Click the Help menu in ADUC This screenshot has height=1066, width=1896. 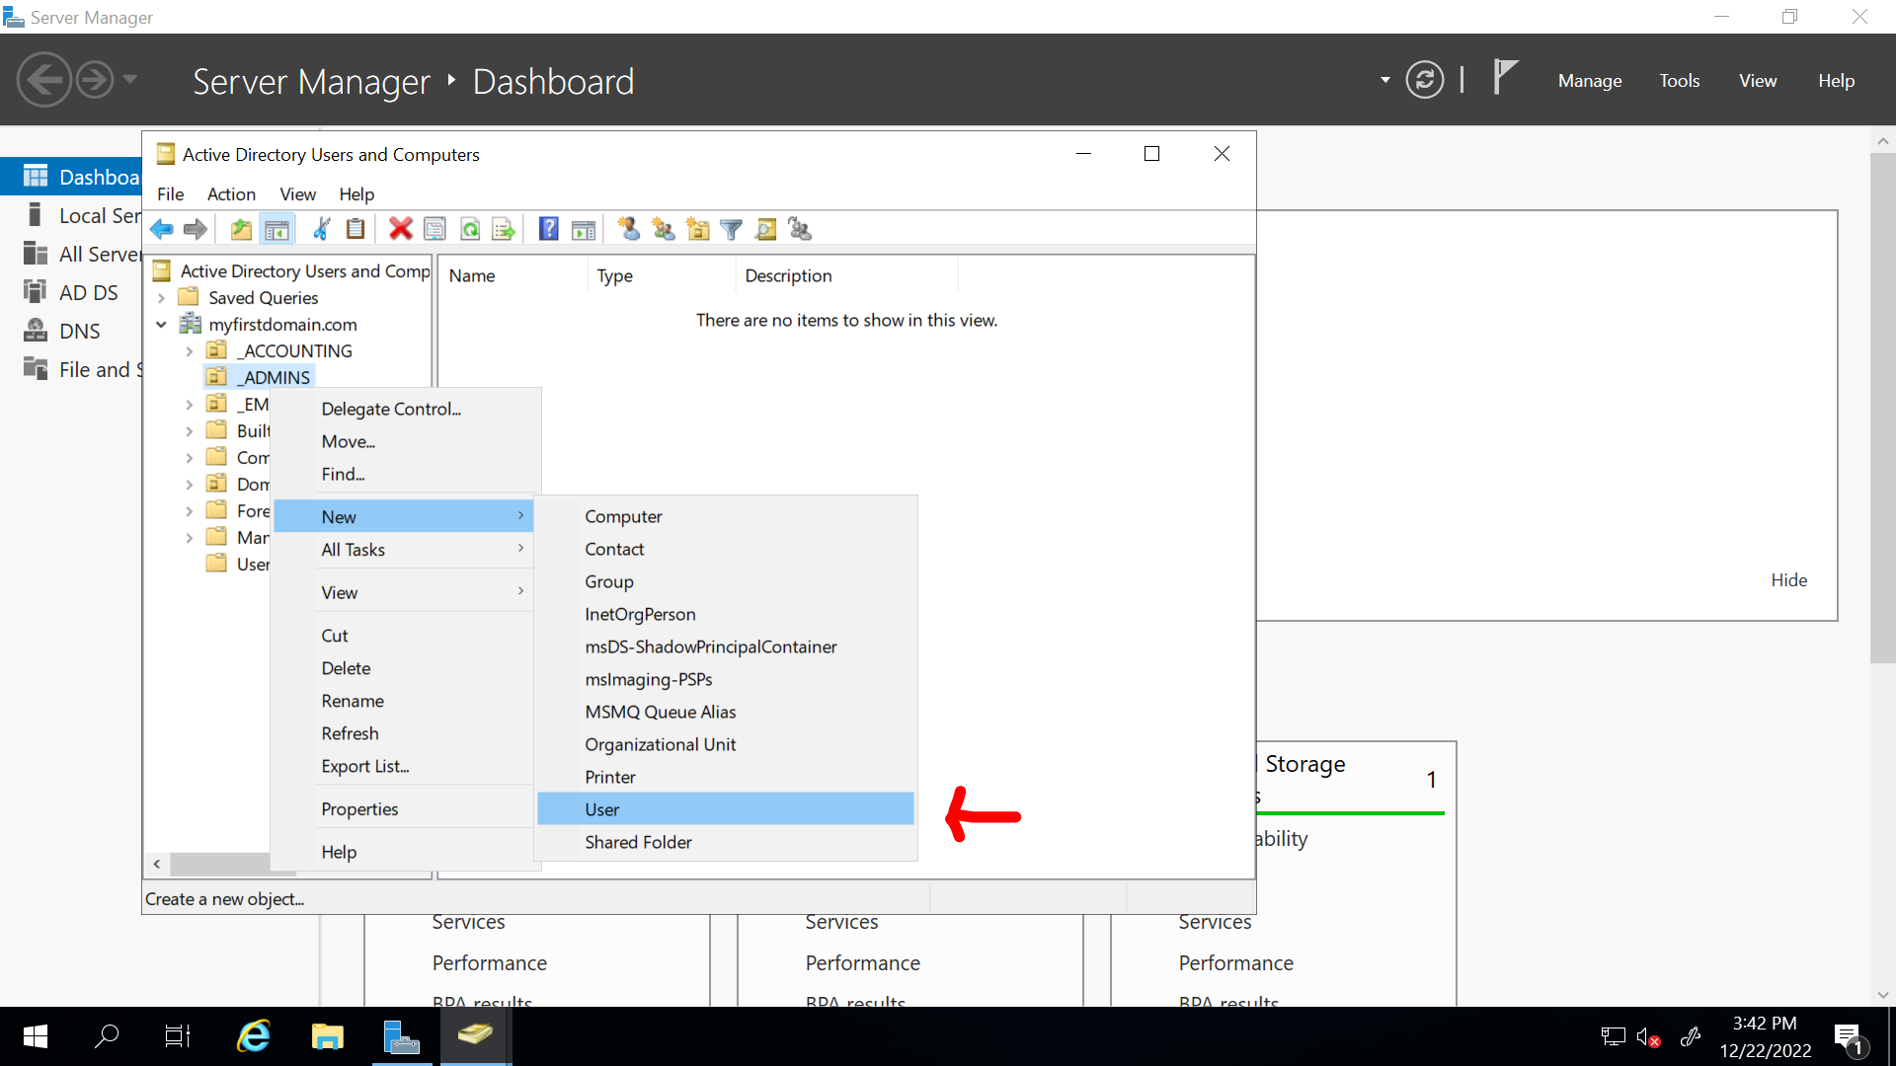pyautogui.click(x=355, y=193)
